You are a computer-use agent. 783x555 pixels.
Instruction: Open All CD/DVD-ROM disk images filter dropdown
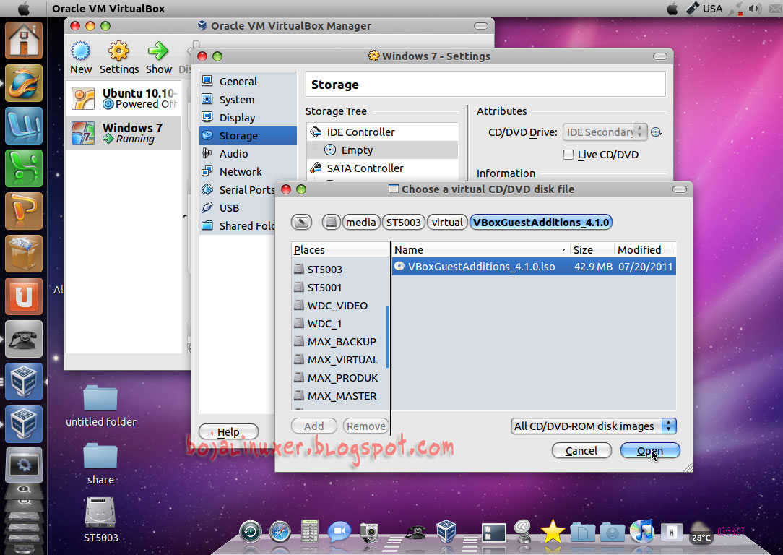594,426
